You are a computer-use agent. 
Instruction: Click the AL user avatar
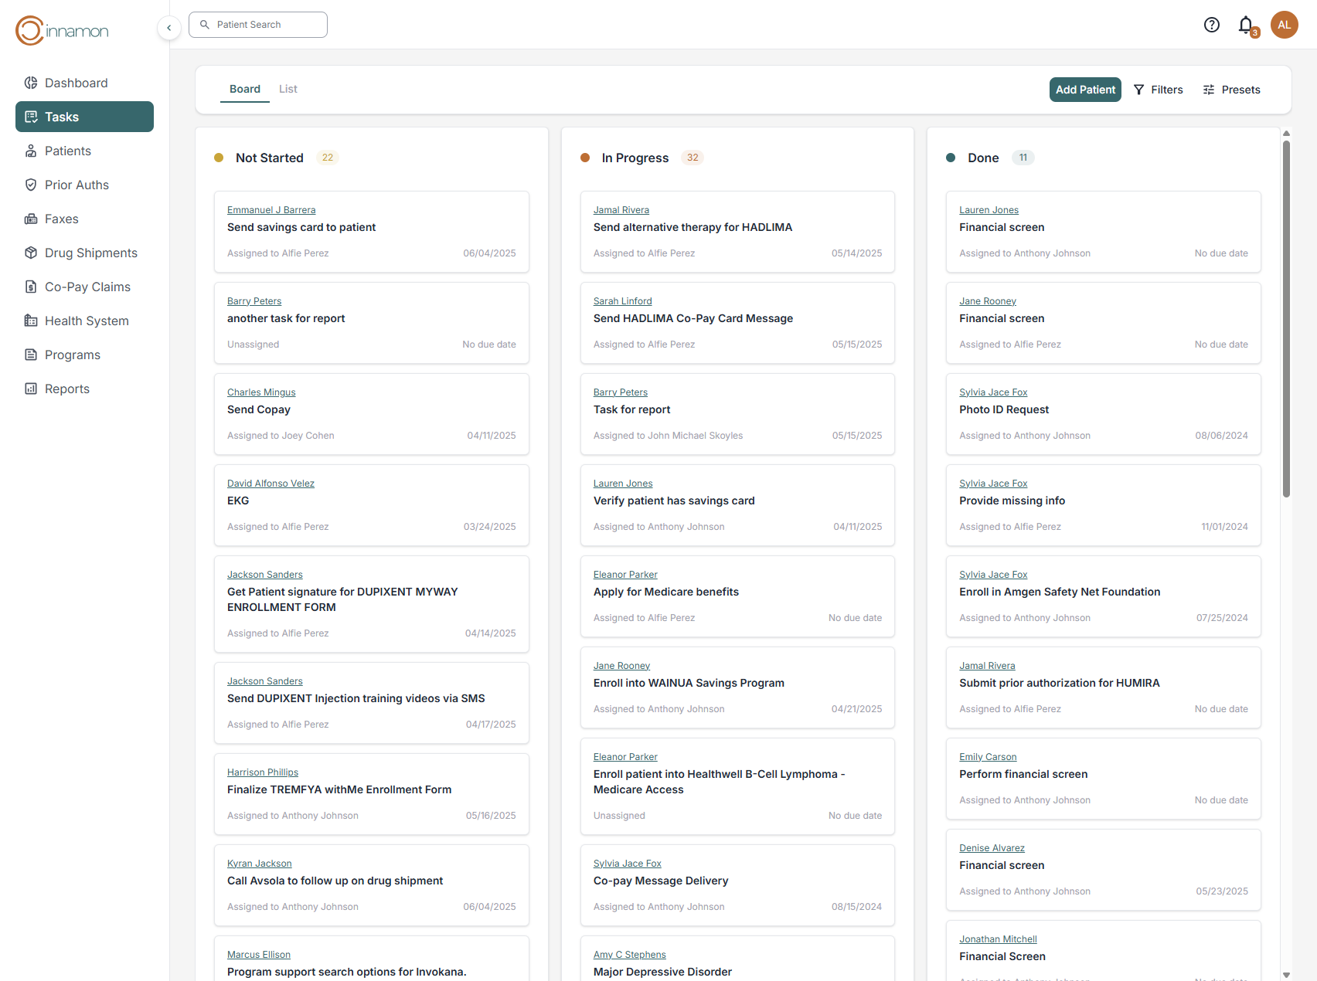click(x=1284, y=25)
